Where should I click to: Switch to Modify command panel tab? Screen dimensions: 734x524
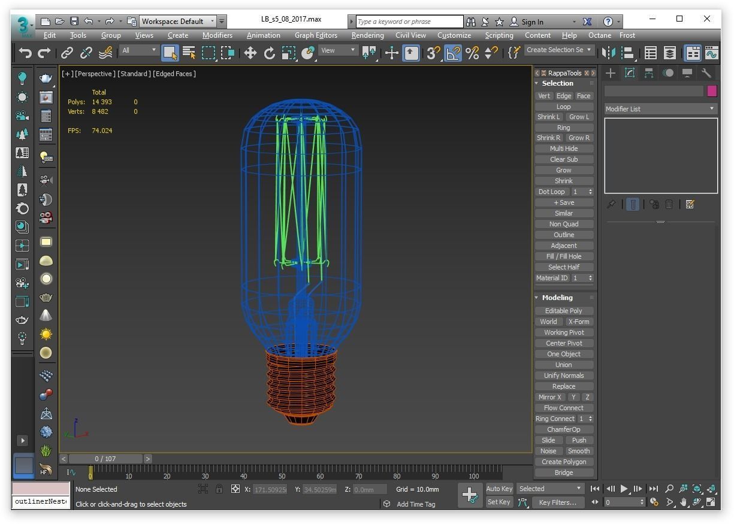point(630,73)
